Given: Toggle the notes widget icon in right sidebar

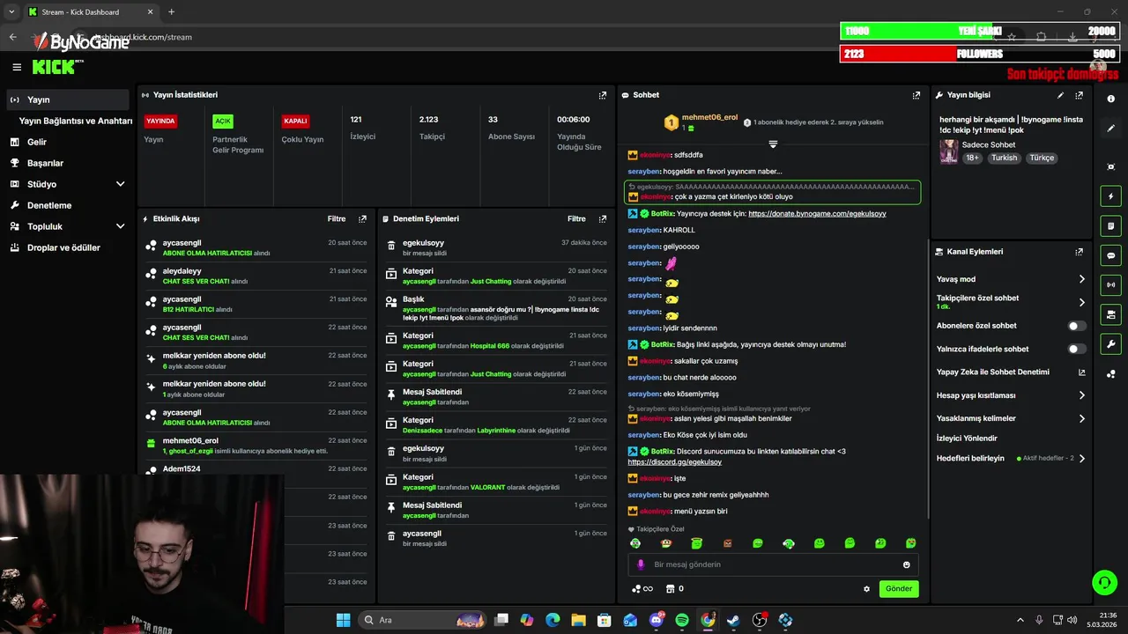Looking at the screenshot, I should click(x=1110, y=226).
